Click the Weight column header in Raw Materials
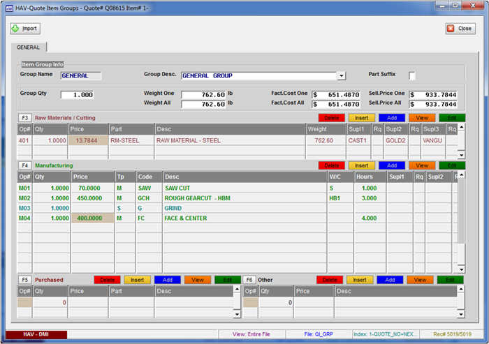 (326, 129)
